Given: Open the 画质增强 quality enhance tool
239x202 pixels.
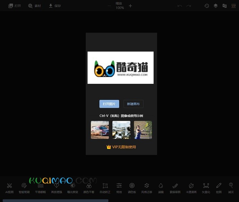Looking at the screenshot, I should coord(57,188).
